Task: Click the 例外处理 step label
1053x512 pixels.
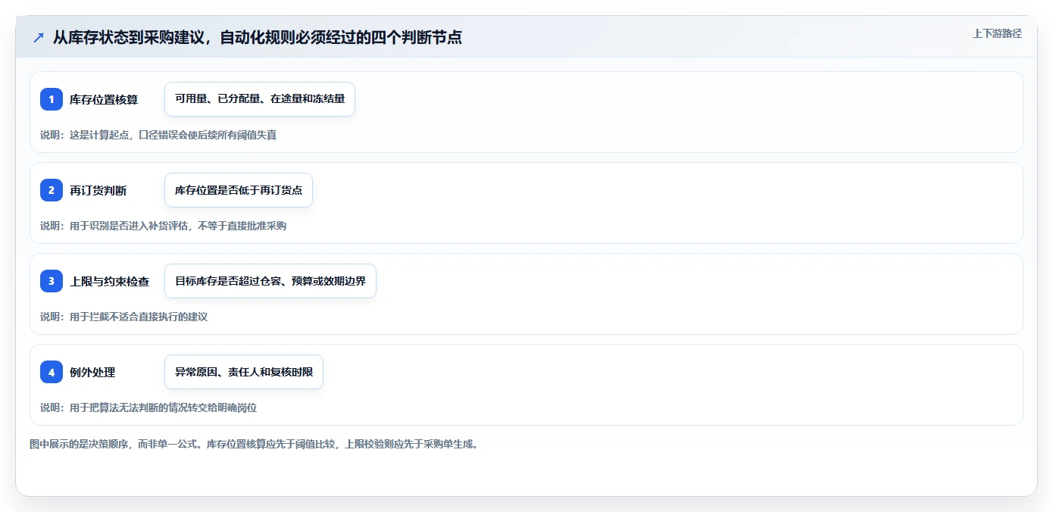Action: (x=92, y=372)
